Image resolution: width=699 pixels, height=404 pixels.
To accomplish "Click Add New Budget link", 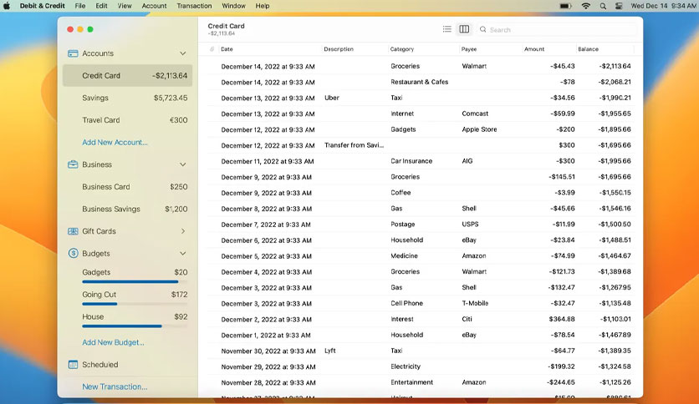I will tap(113, 342).
